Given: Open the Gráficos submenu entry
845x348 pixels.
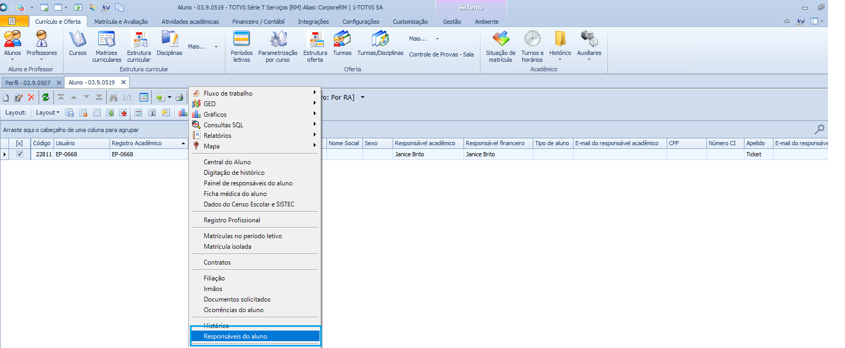Looking at the screenshot, I should point(255,114).
